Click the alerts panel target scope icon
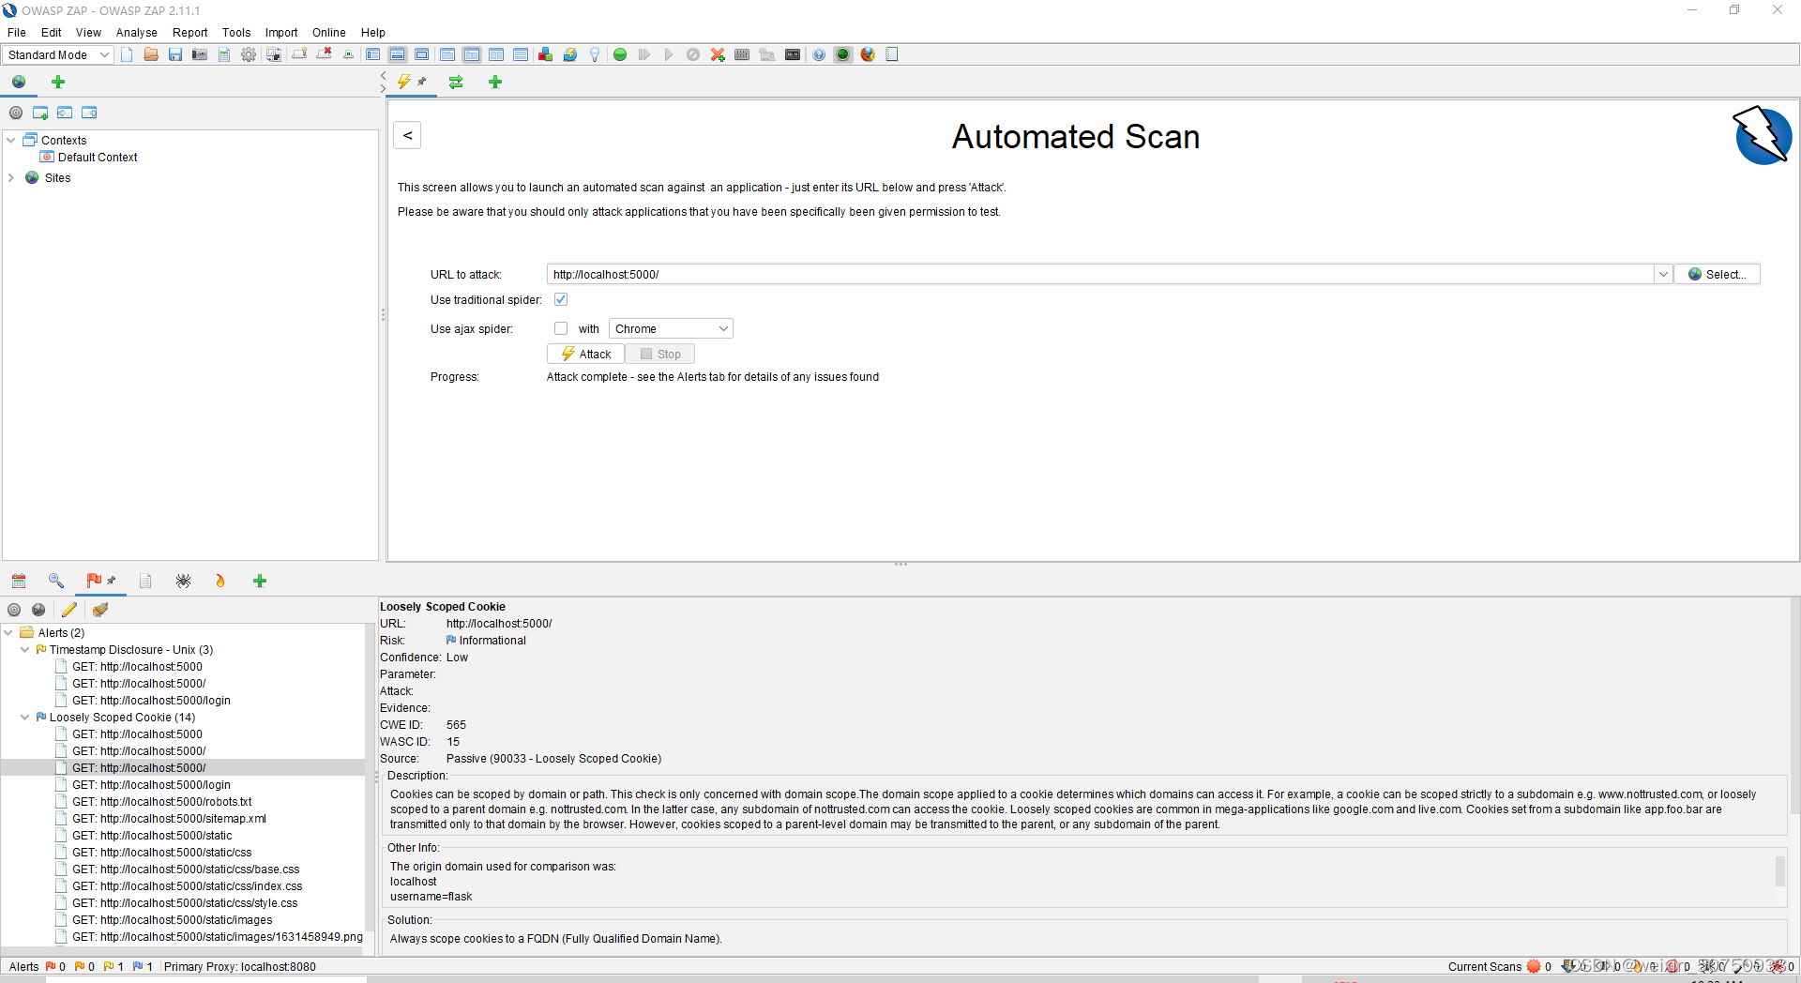Viewport: 1801px width, 983px height. coord(14,610)
